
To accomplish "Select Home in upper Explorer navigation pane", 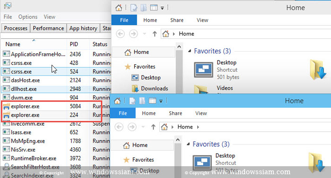I will (144, 52).
